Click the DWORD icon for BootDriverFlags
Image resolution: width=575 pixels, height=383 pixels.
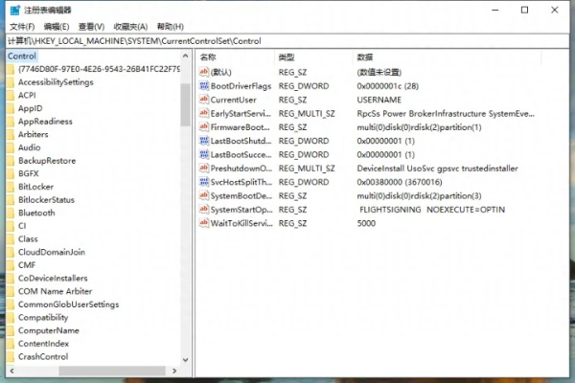coord(203,86)
